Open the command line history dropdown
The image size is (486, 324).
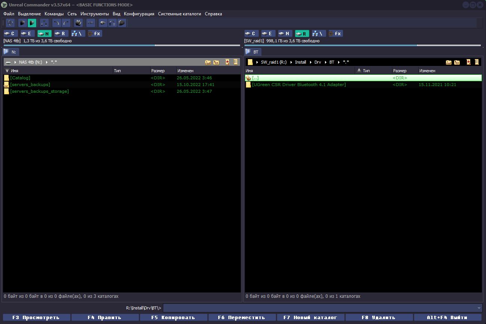pos(480,308)
